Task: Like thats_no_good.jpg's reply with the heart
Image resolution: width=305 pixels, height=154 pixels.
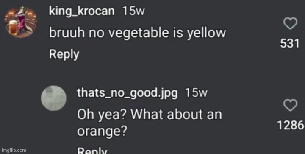Action: (x=290, y=105)
